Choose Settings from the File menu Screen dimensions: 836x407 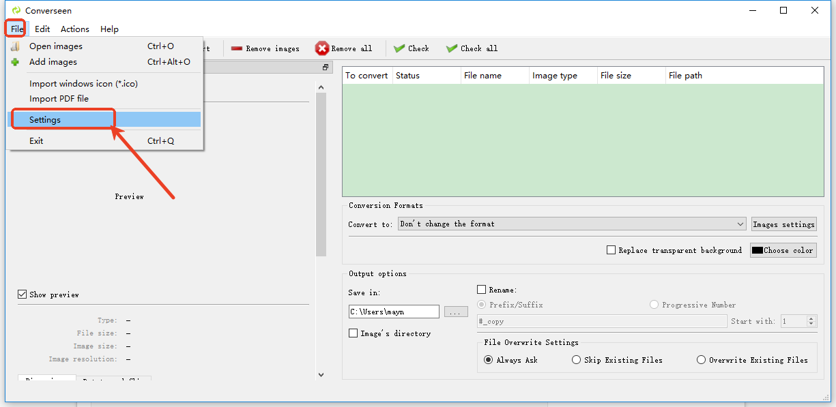(x=45, y=120)
